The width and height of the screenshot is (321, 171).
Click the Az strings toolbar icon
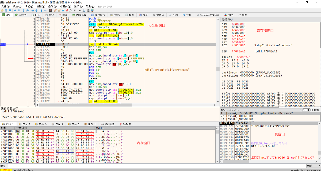click(x=79, y=10)
